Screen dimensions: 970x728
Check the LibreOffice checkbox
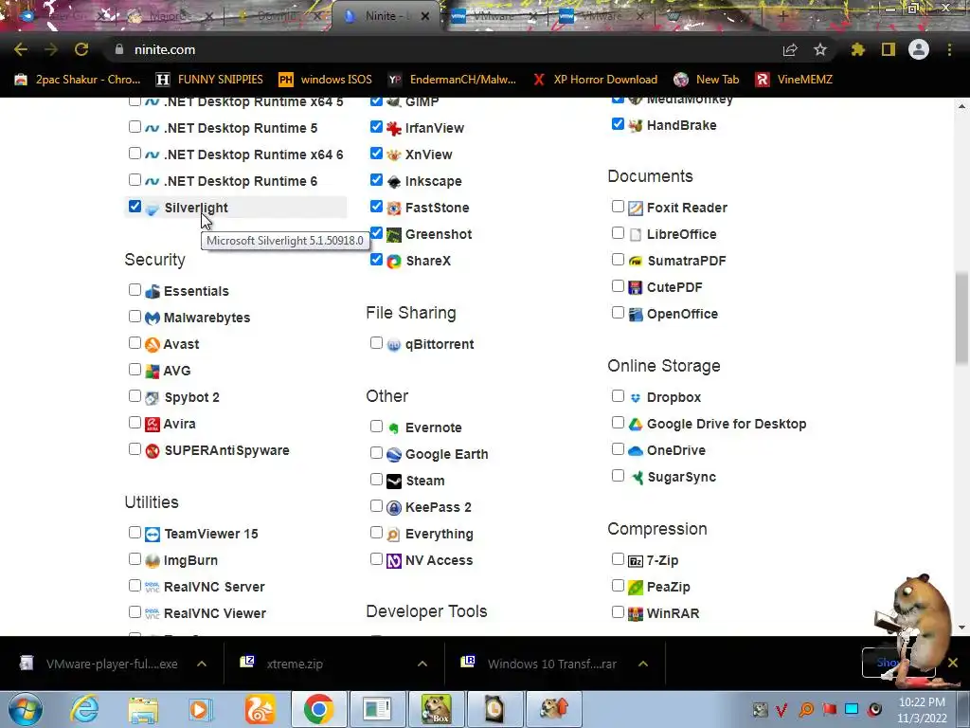coord(618,233)
